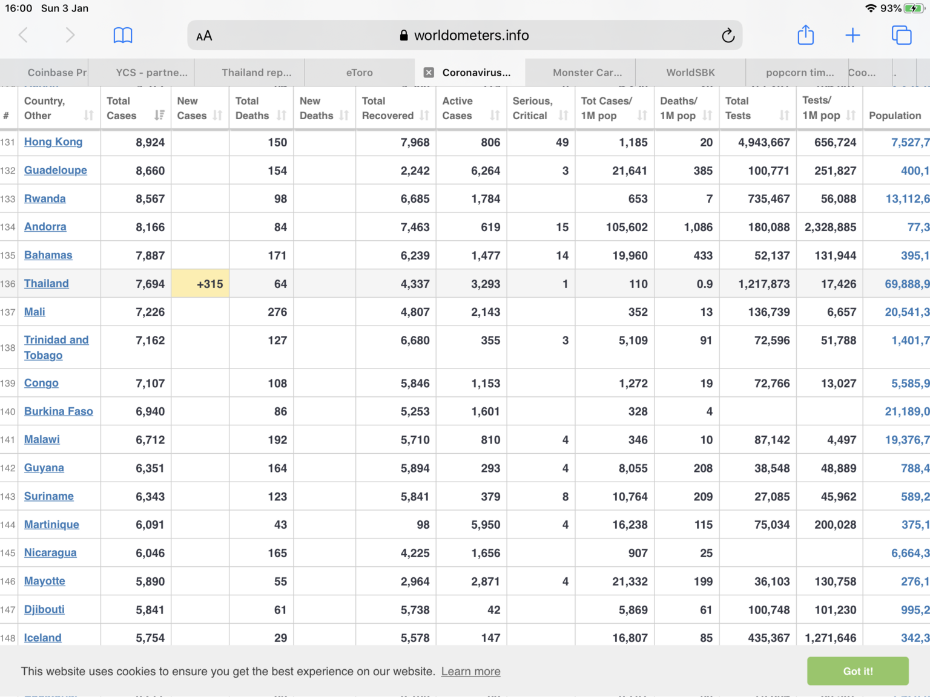Open the Guadeloupe country link
Screen dimensions: 930x697
[56, 170]
